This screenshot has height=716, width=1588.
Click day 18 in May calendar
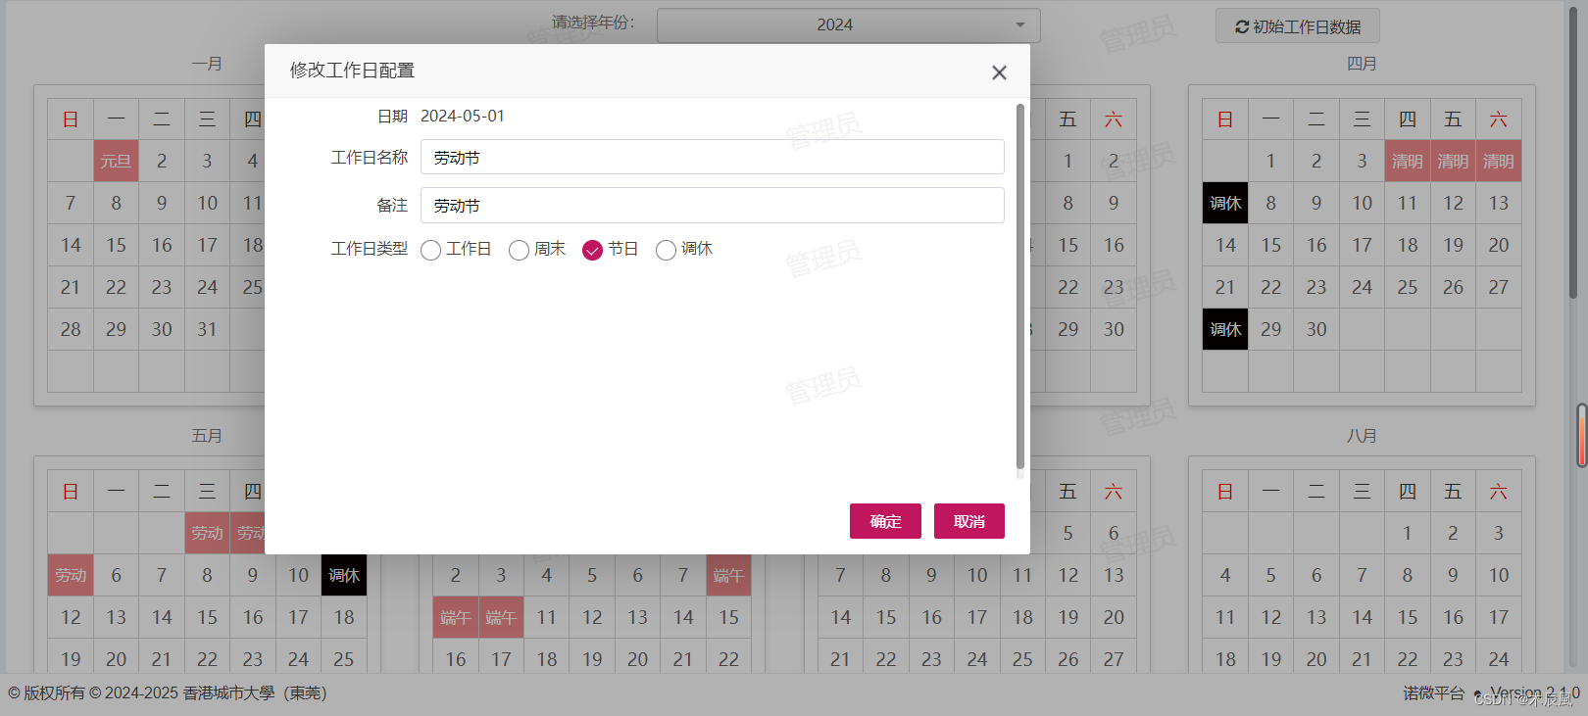[344, 617]
